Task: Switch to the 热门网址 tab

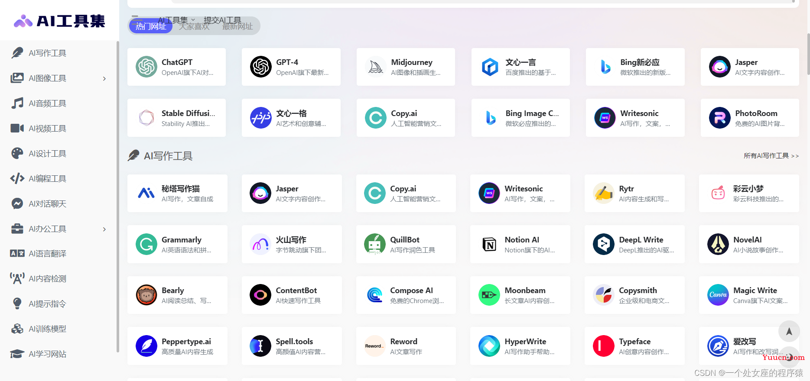Action: 151,26
